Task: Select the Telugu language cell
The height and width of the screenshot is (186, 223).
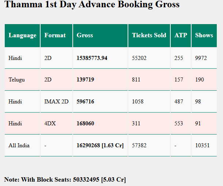Action: click(x=16, y=80)
